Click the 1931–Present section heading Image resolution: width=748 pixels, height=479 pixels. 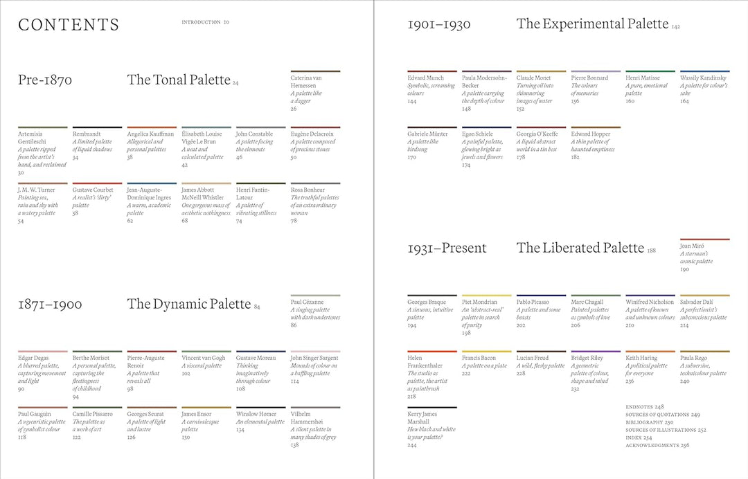447,248
